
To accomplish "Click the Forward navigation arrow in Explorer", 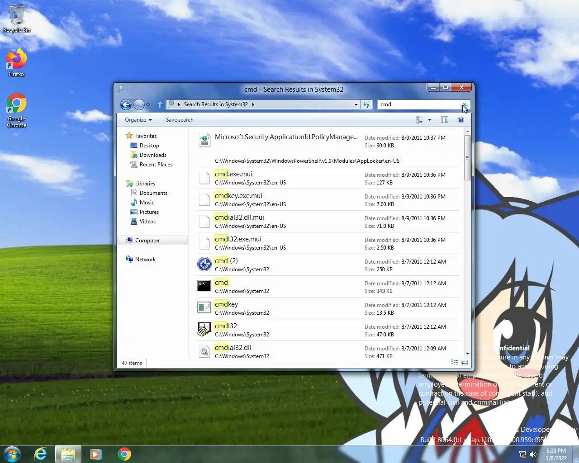I will 139,104.
